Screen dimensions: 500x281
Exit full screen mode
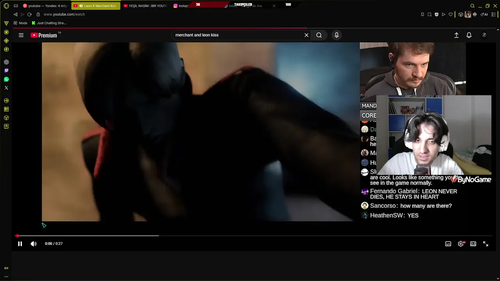pyautogui.click(x=486, y=244)
